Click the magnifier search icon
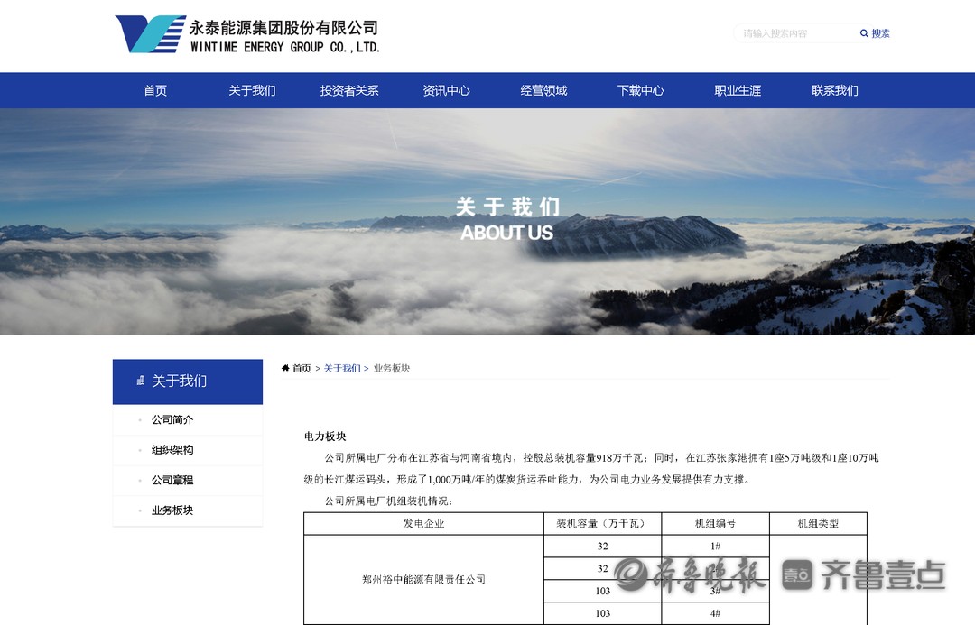The height and width of the screenshot is (625, 975). coord(864,34)
